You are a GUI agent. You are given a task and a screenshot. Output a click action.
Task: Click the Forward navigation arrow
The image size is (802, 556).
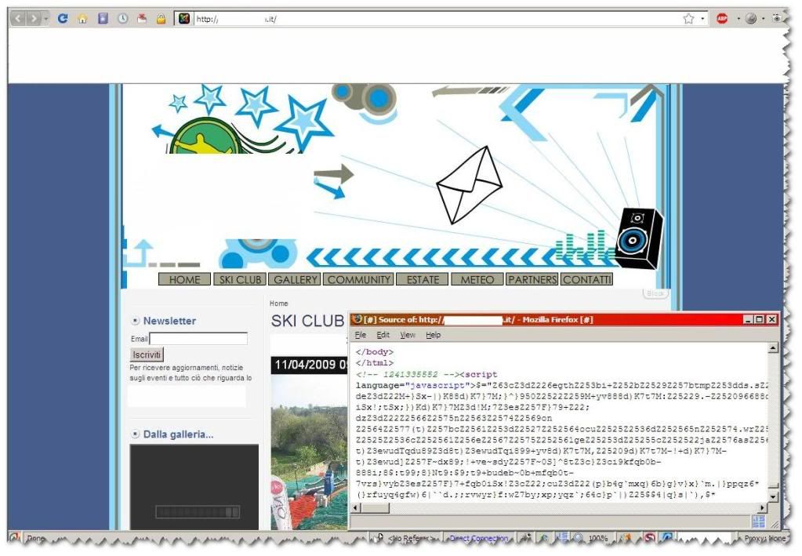point(34,18)
